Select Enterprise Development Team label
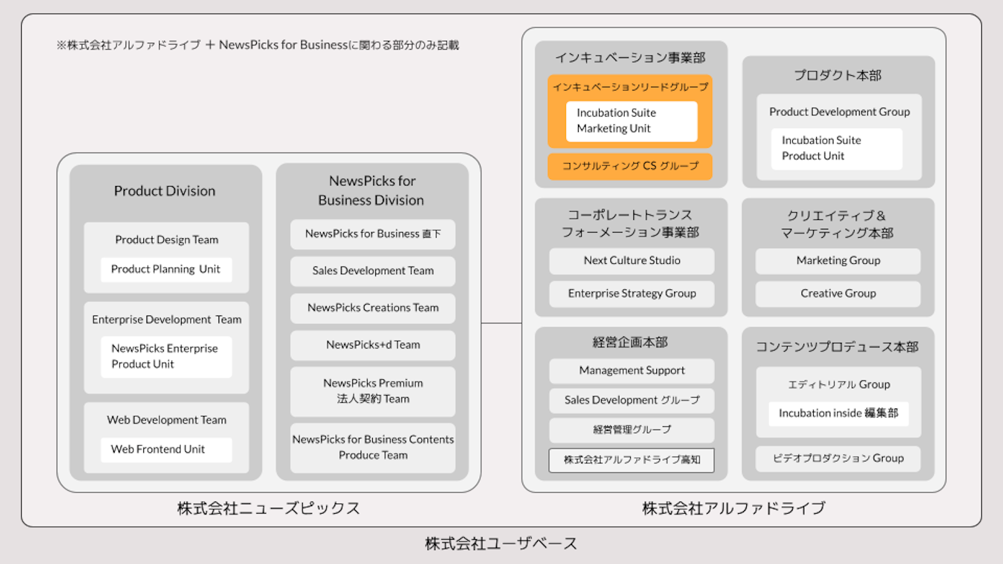1003x564 pixels. click(x=166, y=319)
